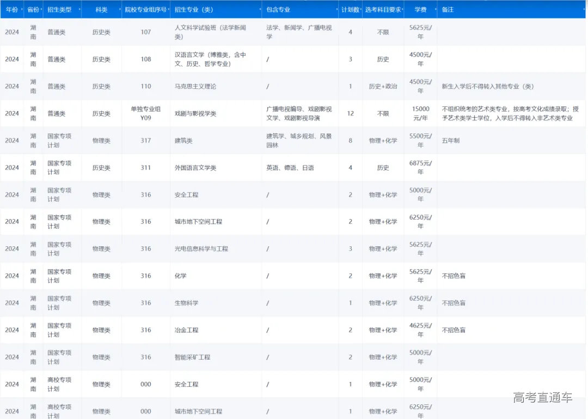Select the 年份 column header

[x=12, y=9]
